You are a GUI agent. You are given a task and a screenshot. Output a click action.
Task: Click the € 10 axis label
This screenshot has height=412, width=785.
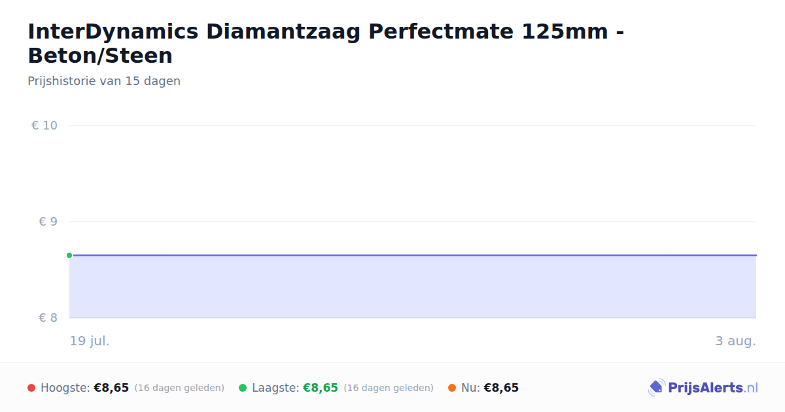tap(44, 126)
